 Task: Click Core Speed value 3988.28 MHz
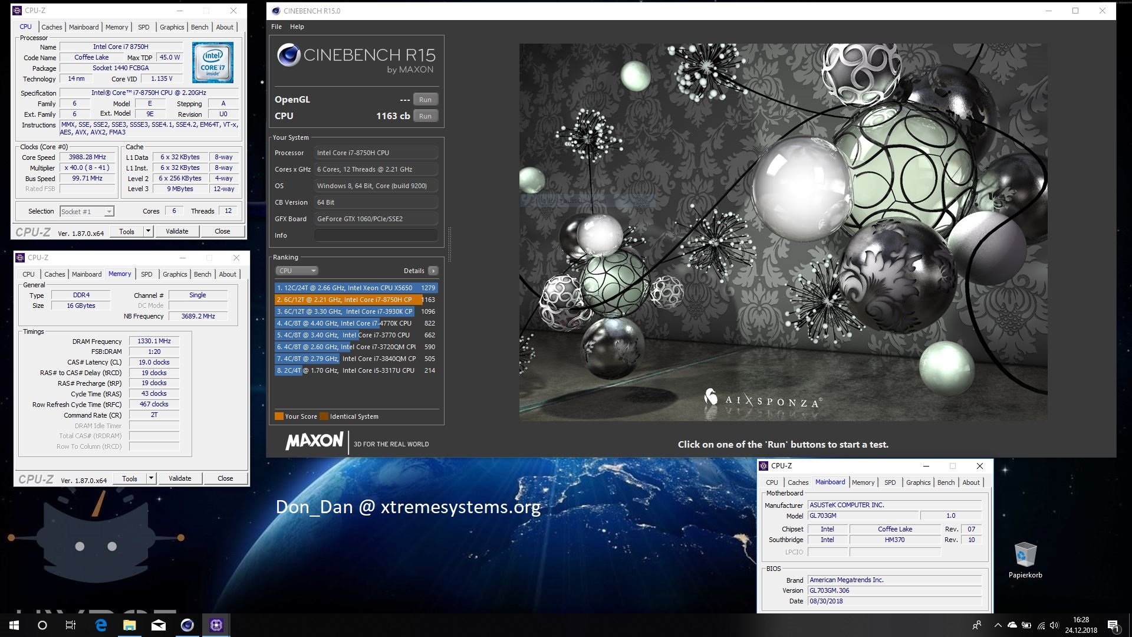point(87,157)
